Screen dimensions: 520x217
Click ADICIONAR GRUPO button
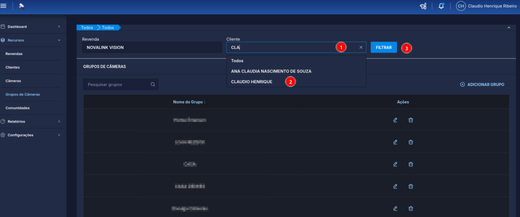point(482,84)
